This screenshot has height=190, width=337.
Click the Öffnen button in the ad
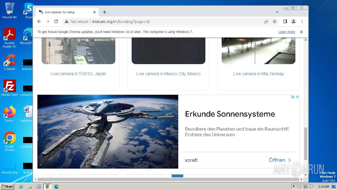280,160
